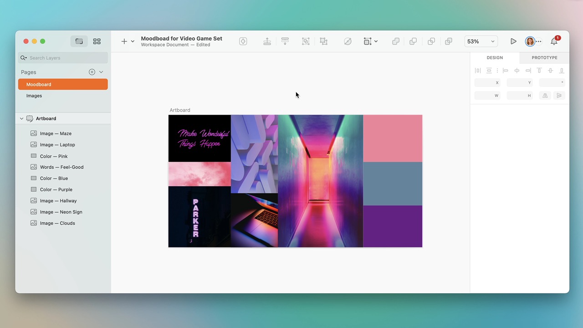This screenshot has height=328, width=583.
Task: Select the Color — Purple layer
Action: (x=63, y=190)
